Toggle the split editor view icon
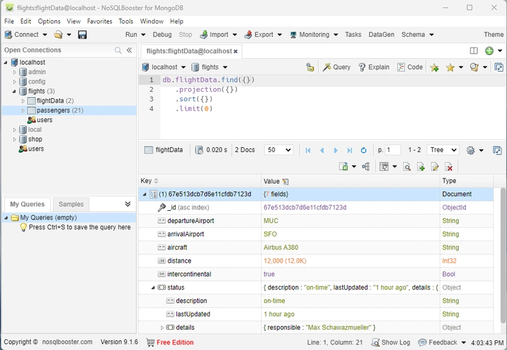Image resolution: width=507 pixels, height=350 pixels. (x=473, y=51)
